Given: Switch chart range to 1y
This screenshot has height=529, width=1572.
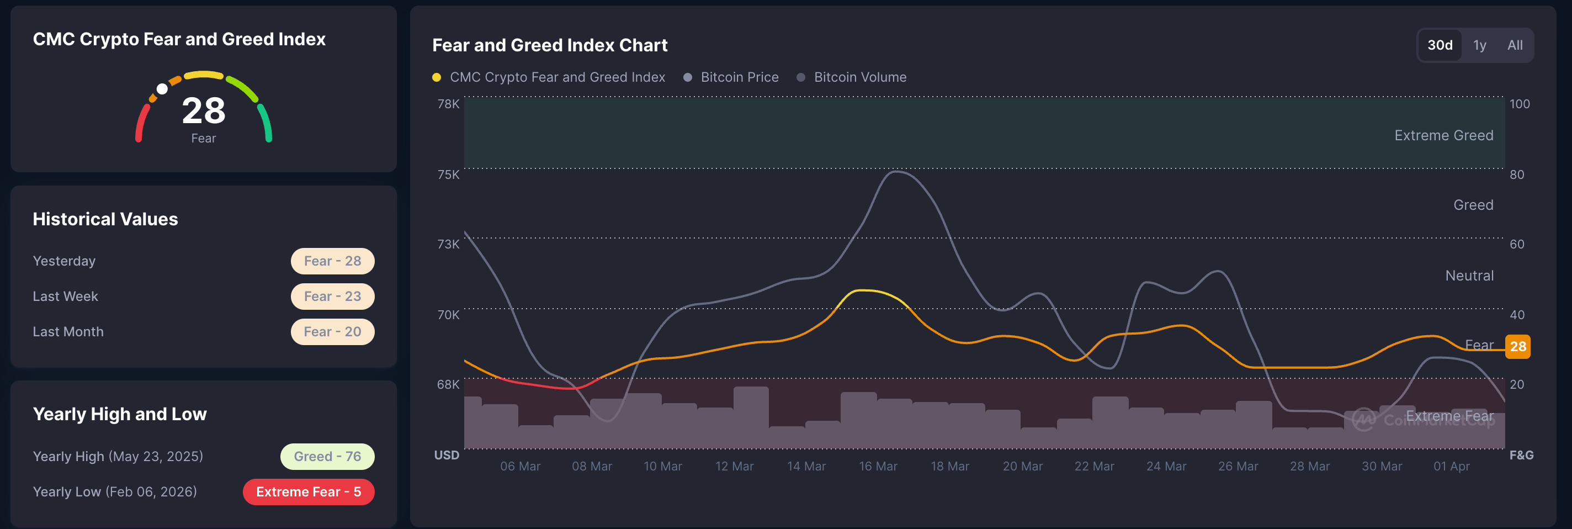Looking at the screenshot, I should click(1479, 45).
